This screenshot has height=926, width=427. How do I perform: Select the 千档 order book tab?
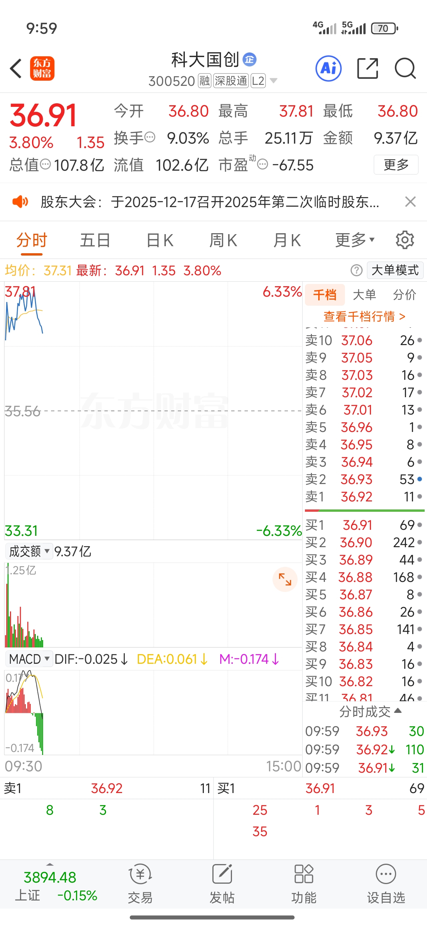[325, 295]
